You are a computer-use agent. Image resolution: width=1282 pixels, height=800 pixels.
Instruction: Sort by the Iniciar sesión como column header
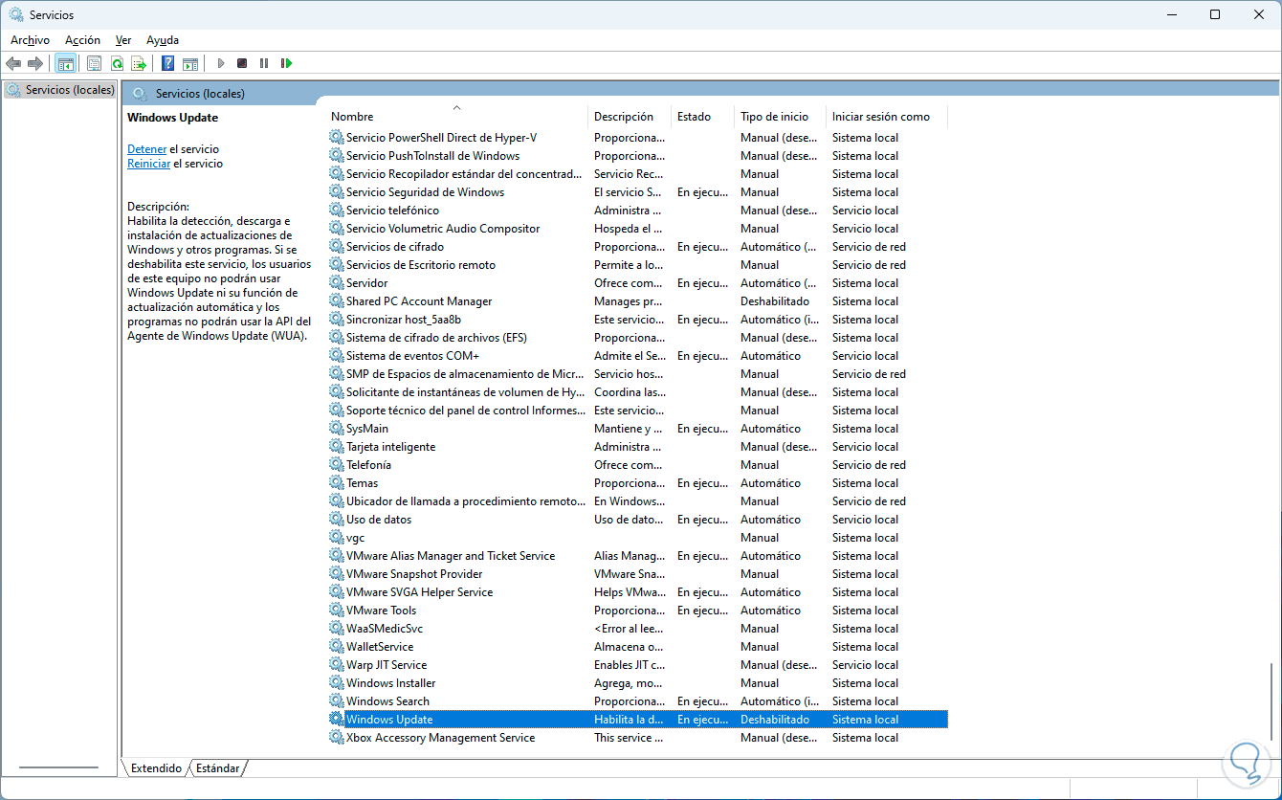[887, 117]
